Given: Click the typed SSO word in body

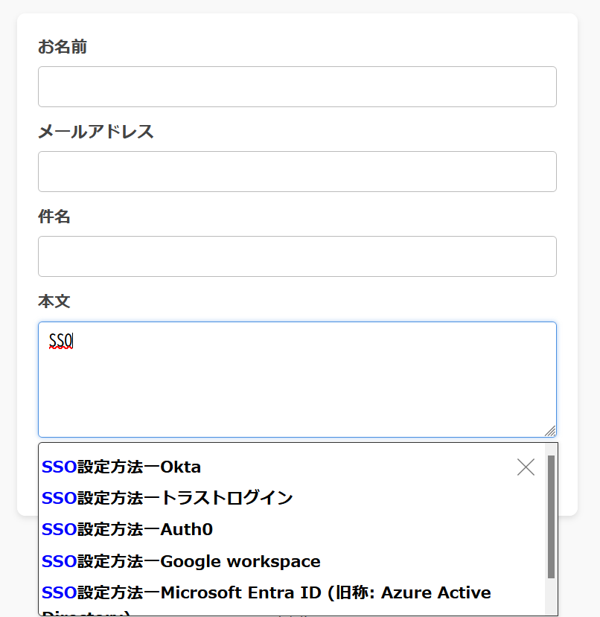Looking at the screenshot, I should coord(60,341).
